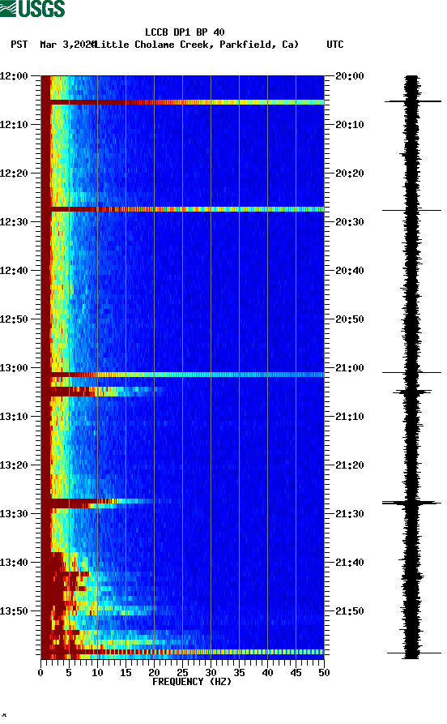Click the 12:00 PST time label
The height and width of the screenshot is (724, 447).
coord(14,75)
